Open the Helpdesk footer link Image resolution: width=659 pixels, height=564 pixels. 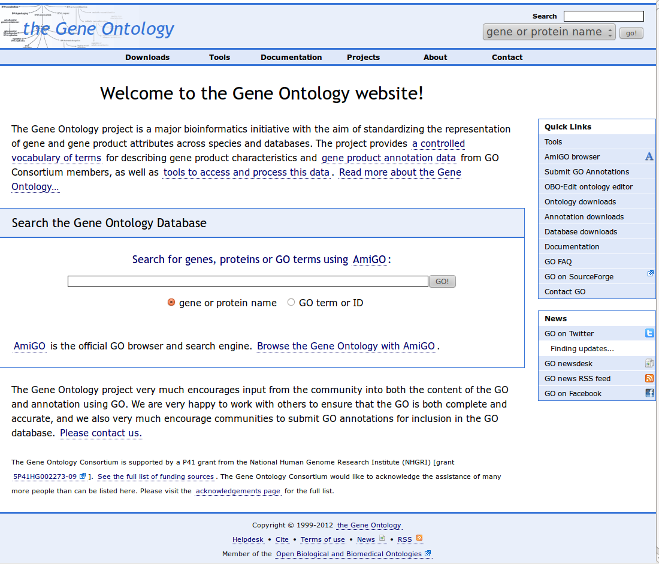coord(248,539)
